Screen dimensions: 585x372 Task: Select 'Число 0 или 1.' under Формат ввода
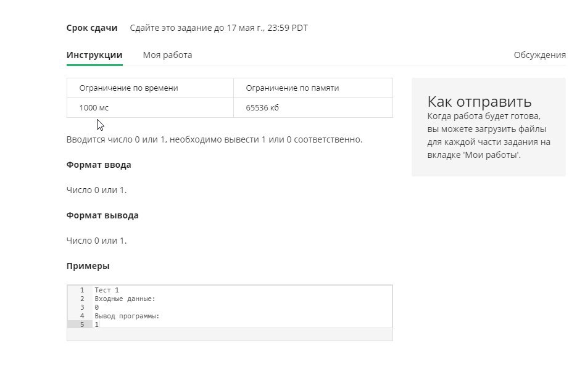(97, 190)
